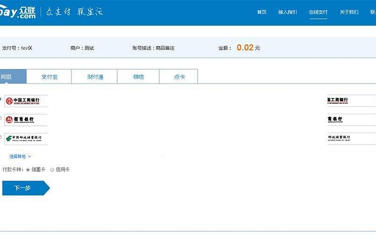376x251 pixels.
Task: Pick the 邮政储蓄银行 option at the right edge
Action: point(351,138)
